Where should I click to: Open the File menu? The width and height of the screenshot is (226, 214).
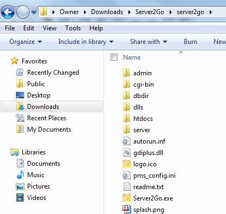pyautogui.click(x=10, y=28)
